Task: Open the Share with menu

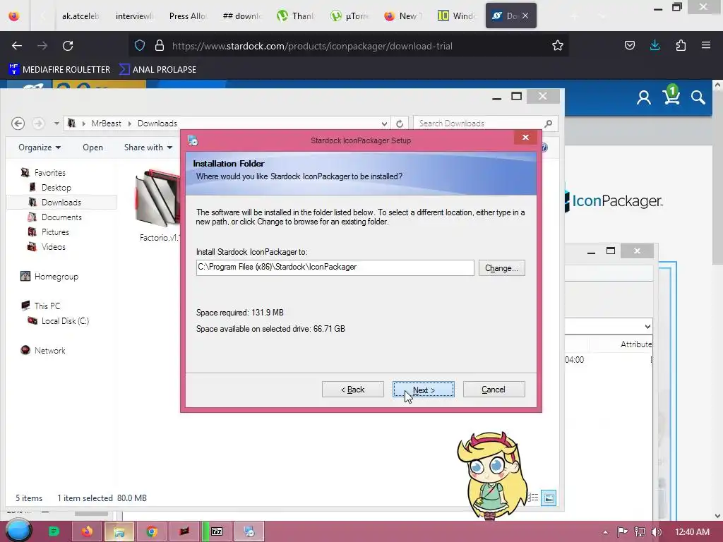Action: pyautogui.click(x=148, y=147)
